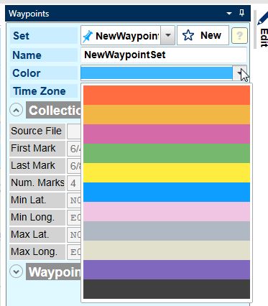268x306 pixels.
Task: Select the bright blue swatch in list
Action: point(167,193)
